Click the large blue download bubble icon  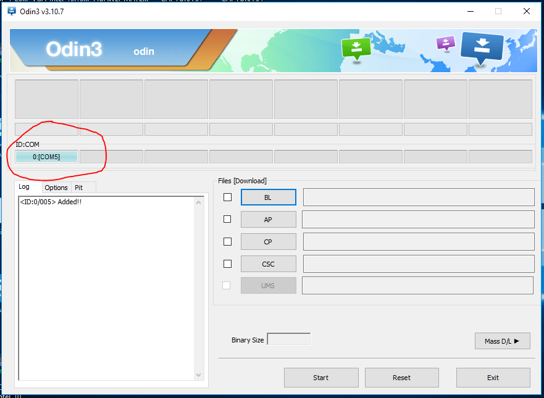tap(482, 49)
